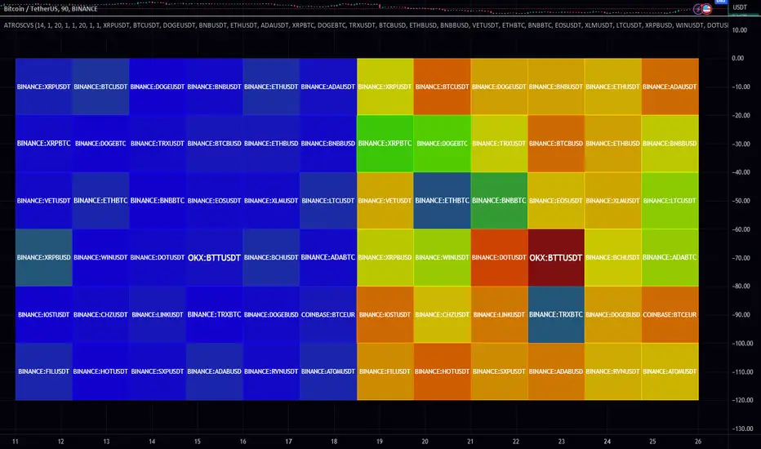The height and width of the screenshot is (449, 761).
Task: Click the yellow BINANCE:BCHUSDT cell
Action: tap(613, 258)
